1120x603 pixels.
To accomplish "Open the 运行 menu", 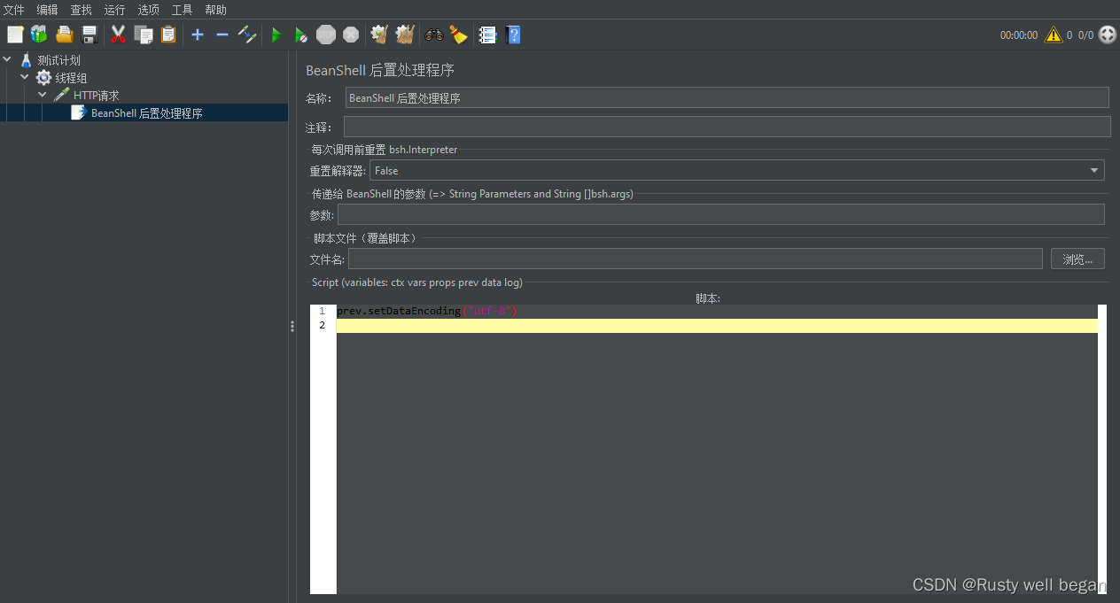I will click(114, 10).
